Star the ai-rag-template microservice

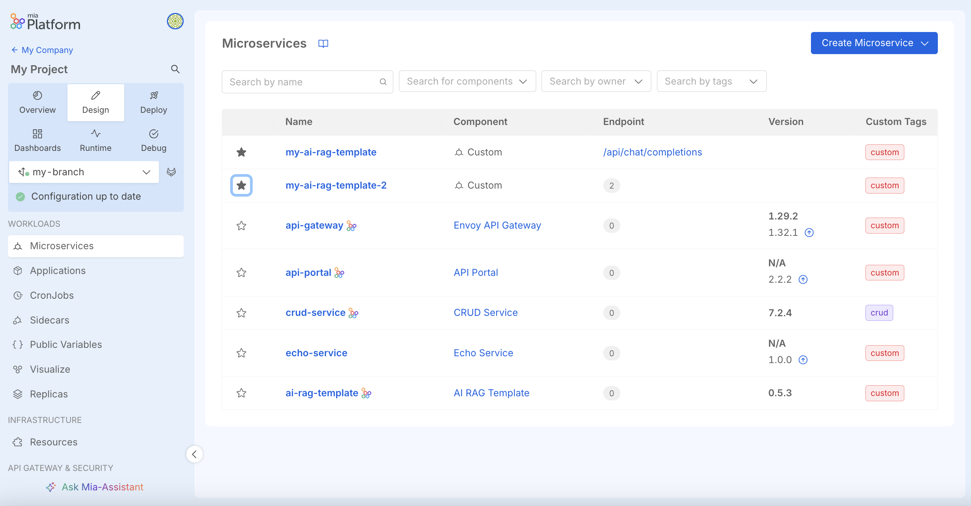coord(241,393)
